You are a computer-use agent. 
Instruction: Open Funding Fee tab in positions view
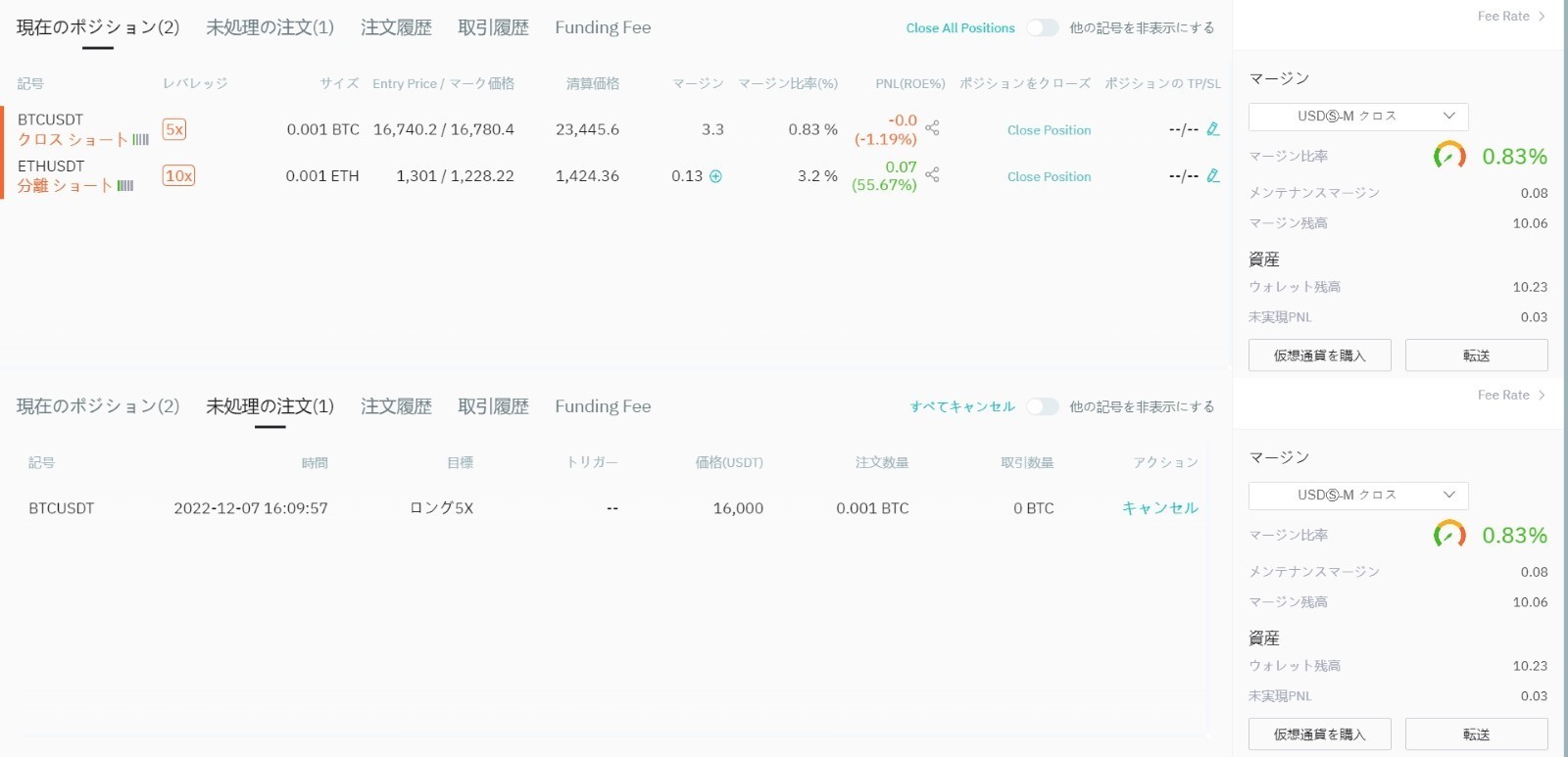(x=603, y=27)
